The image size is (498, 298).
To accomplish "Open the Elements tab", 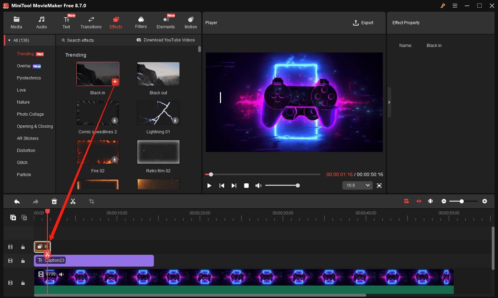I will [166, 23].
